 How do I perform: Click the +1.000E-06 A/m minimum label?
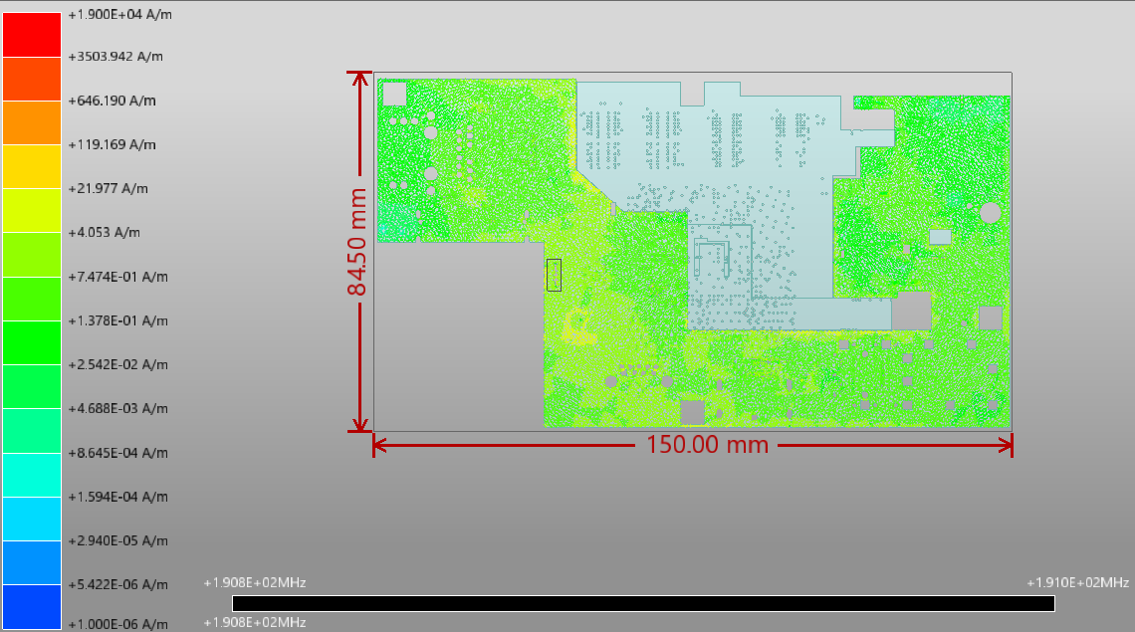(x=117, y=624)
